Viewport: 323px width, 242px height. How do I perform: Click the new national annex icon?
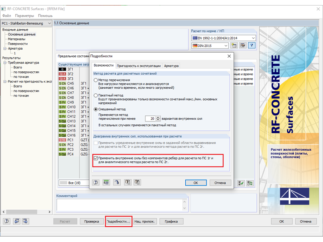click(234, 45)
